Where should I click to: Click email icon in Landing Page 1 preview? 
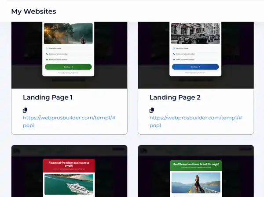(47, 59)
